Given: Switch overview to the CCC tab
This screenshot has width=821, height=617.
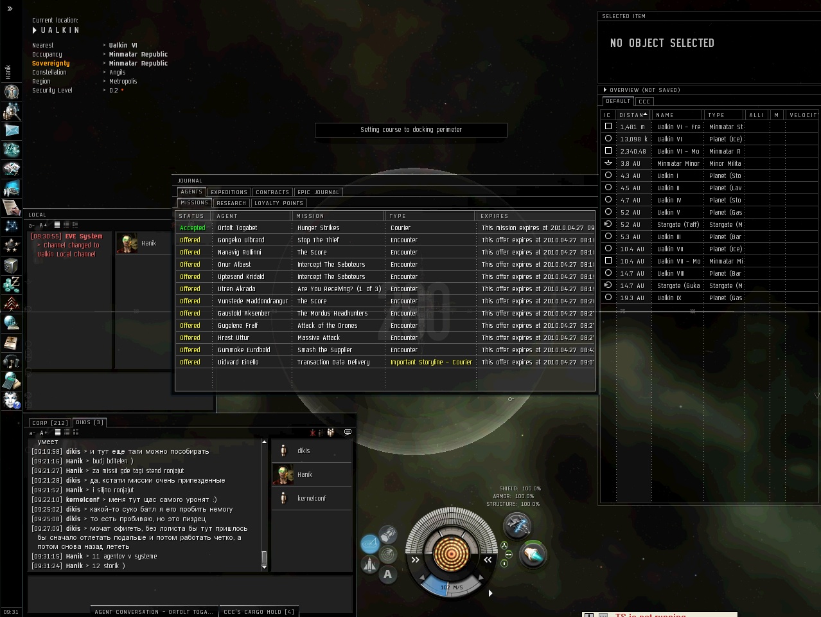Looking at the screenshot, I should [x=644, y=102].
